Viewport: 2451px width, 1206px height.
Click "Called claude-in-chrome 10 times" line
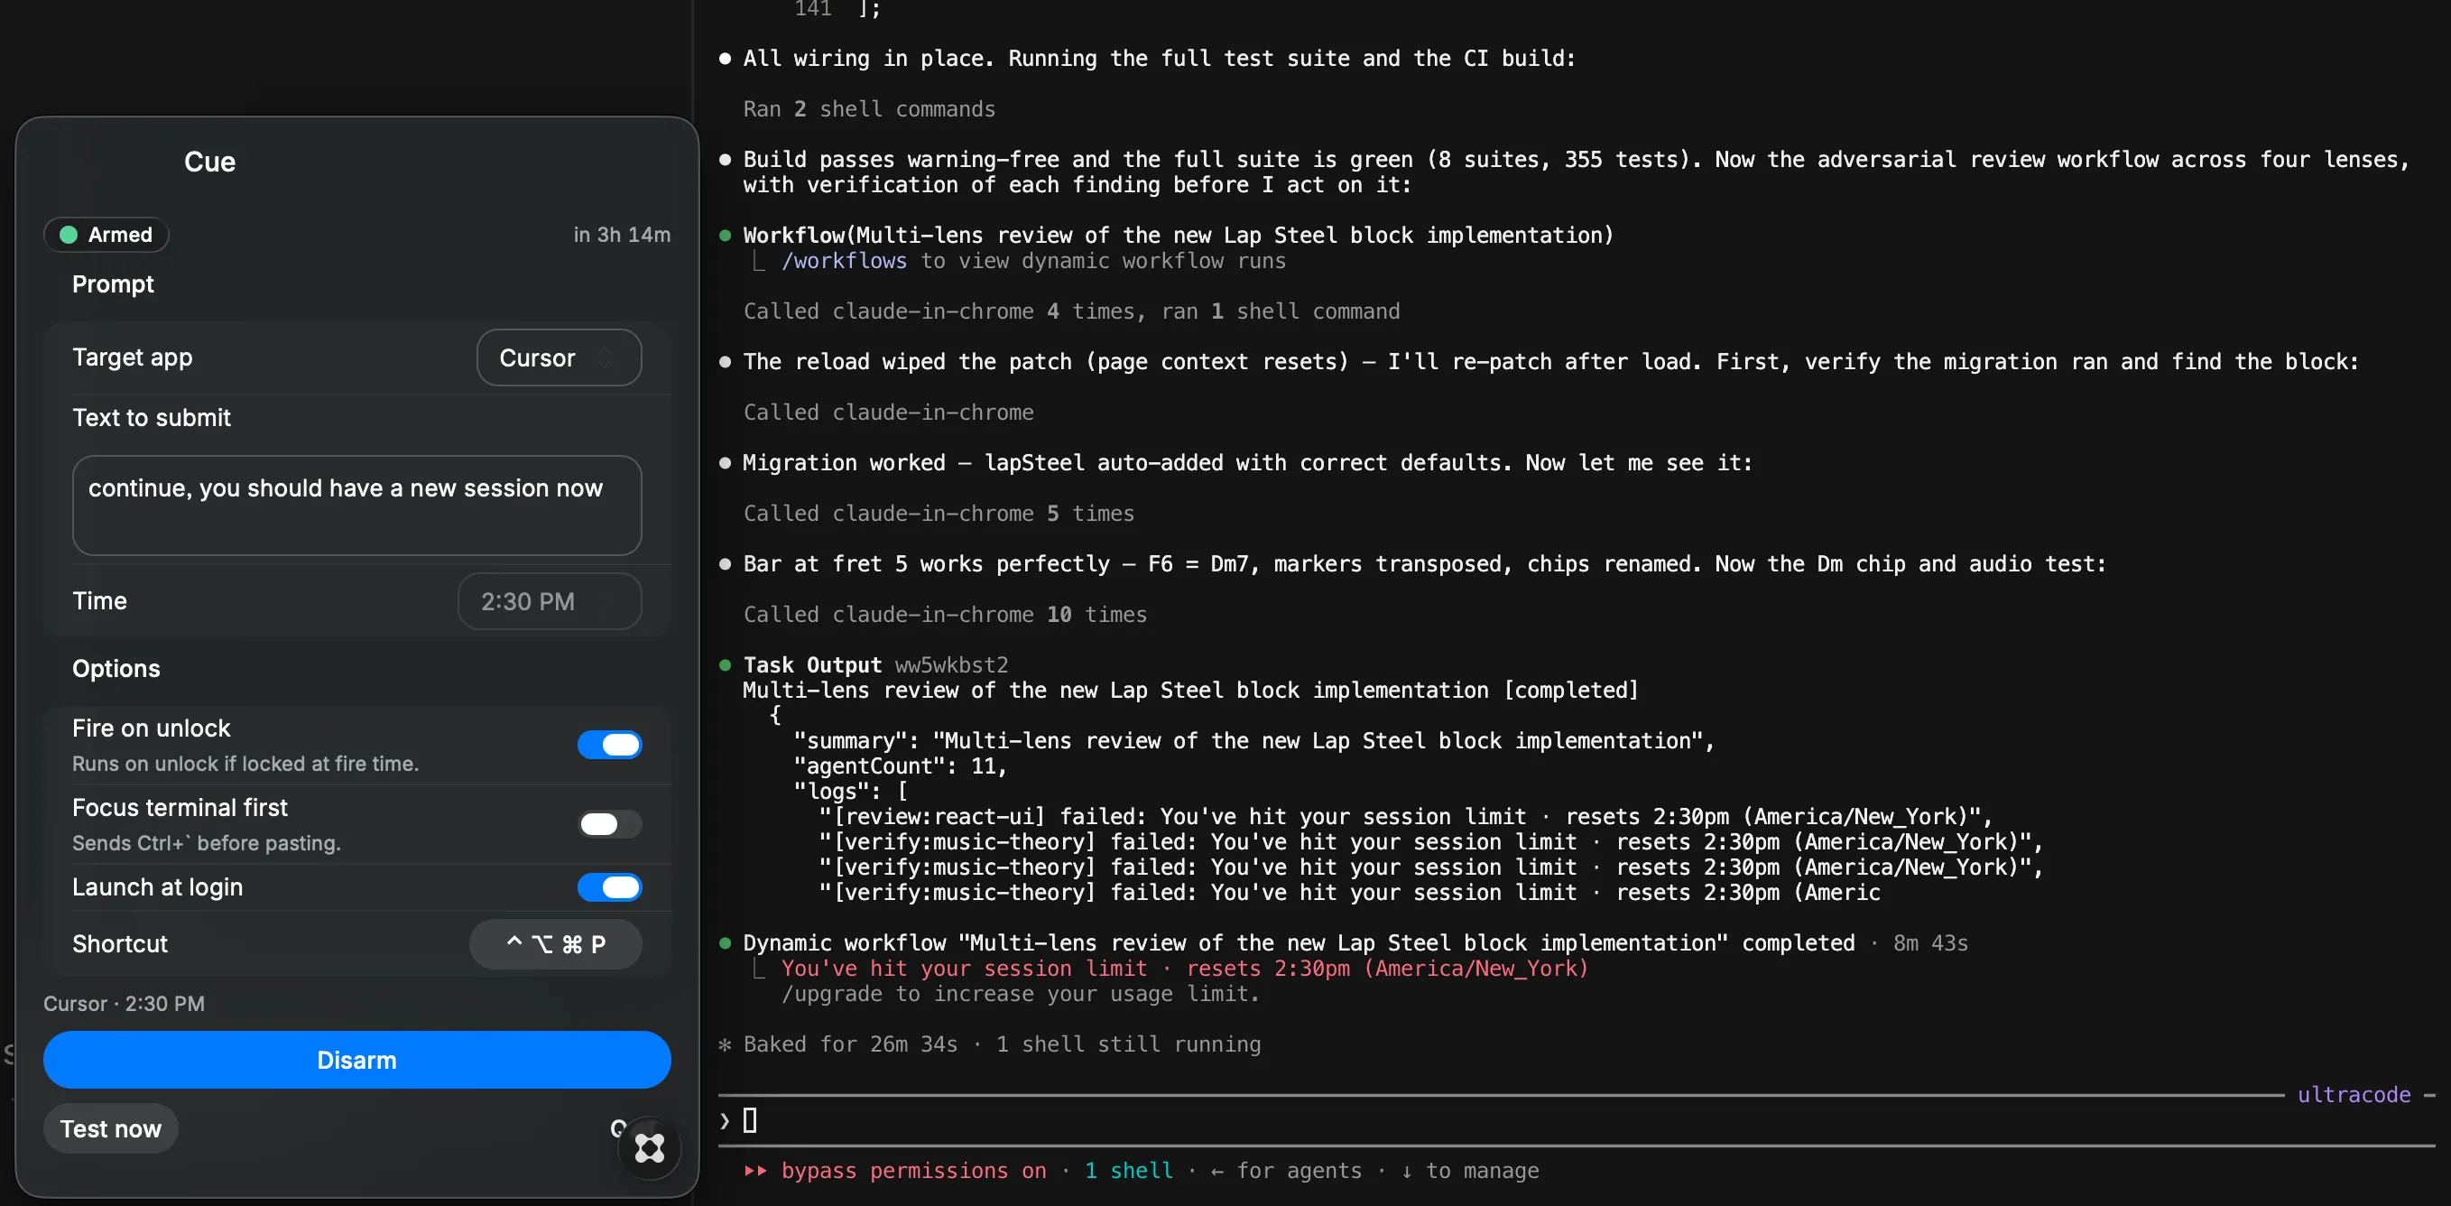(945, 615)
